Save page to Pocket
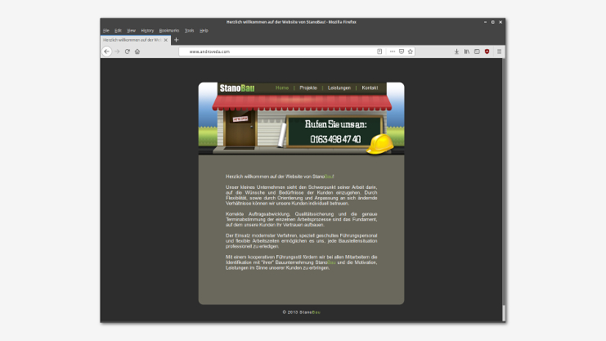Screen dimensions: 606x341 pyautogui.click(x=402, y=52)
